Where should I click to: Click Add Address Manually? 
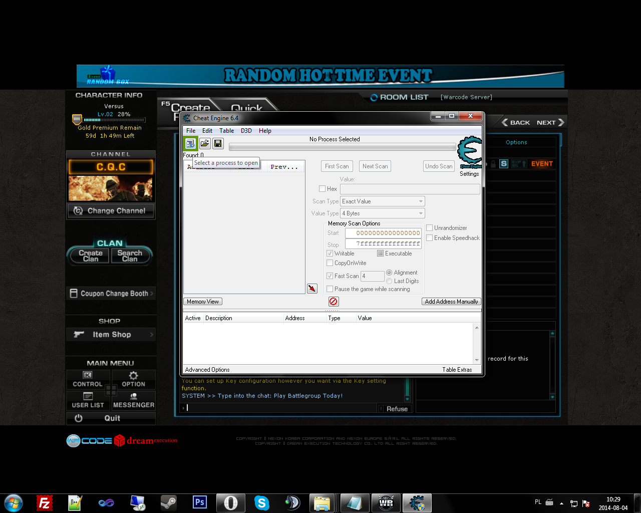click(x=451, y=302)
